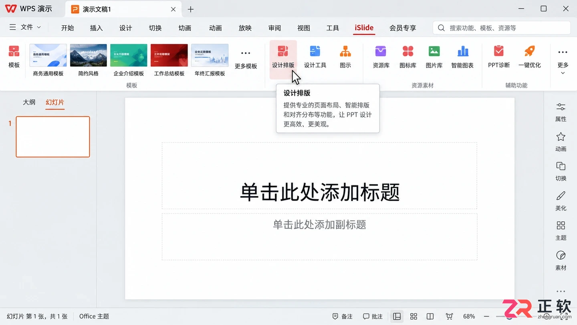The width and height of the screenshot is (577, 325).
Task: Switch to normal view in status bar
Action: pyautogui.click(x=397, y=317)
